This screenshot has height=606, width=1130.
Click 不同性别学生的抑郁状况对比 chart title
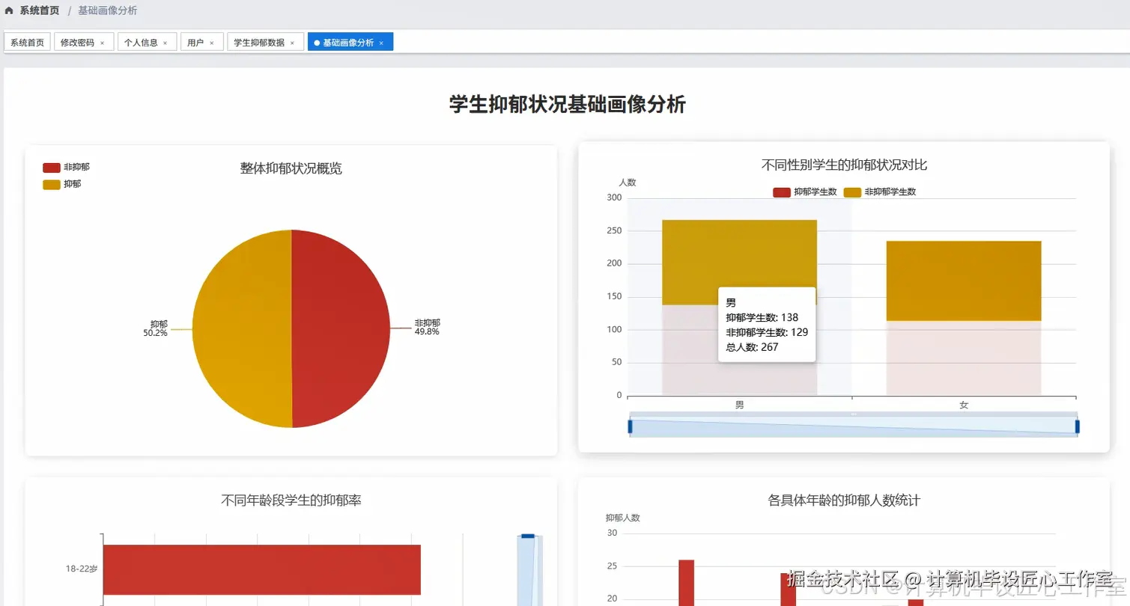(x=844, y=165)
